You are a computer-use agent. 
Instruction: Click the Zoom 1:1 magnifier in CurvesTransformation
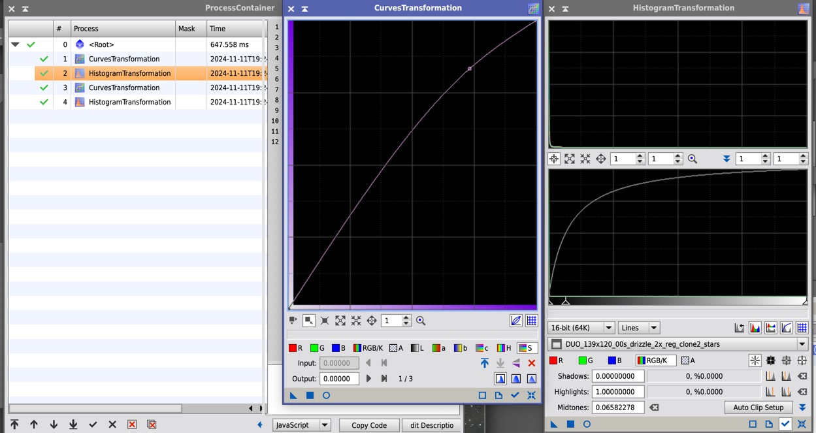pyautogui.click(x=421, y=321)
